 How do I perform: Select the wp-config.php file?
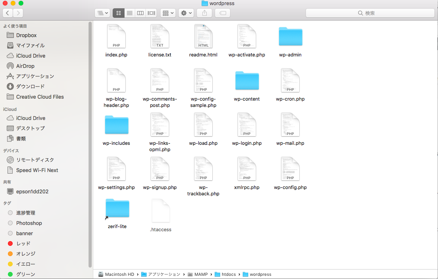pos(290,169)
